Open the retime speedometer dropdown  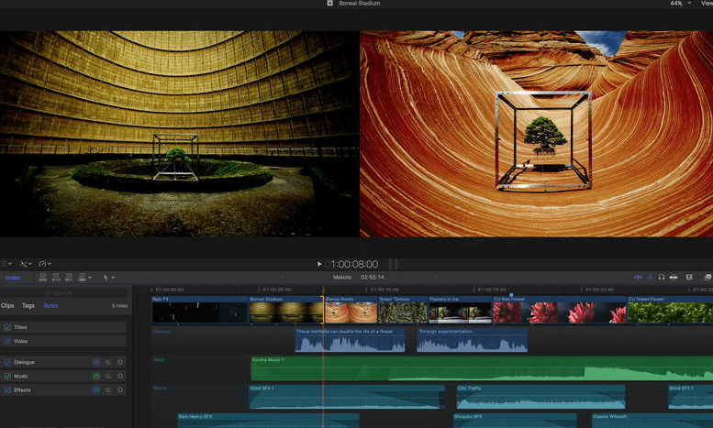[45, 264]
